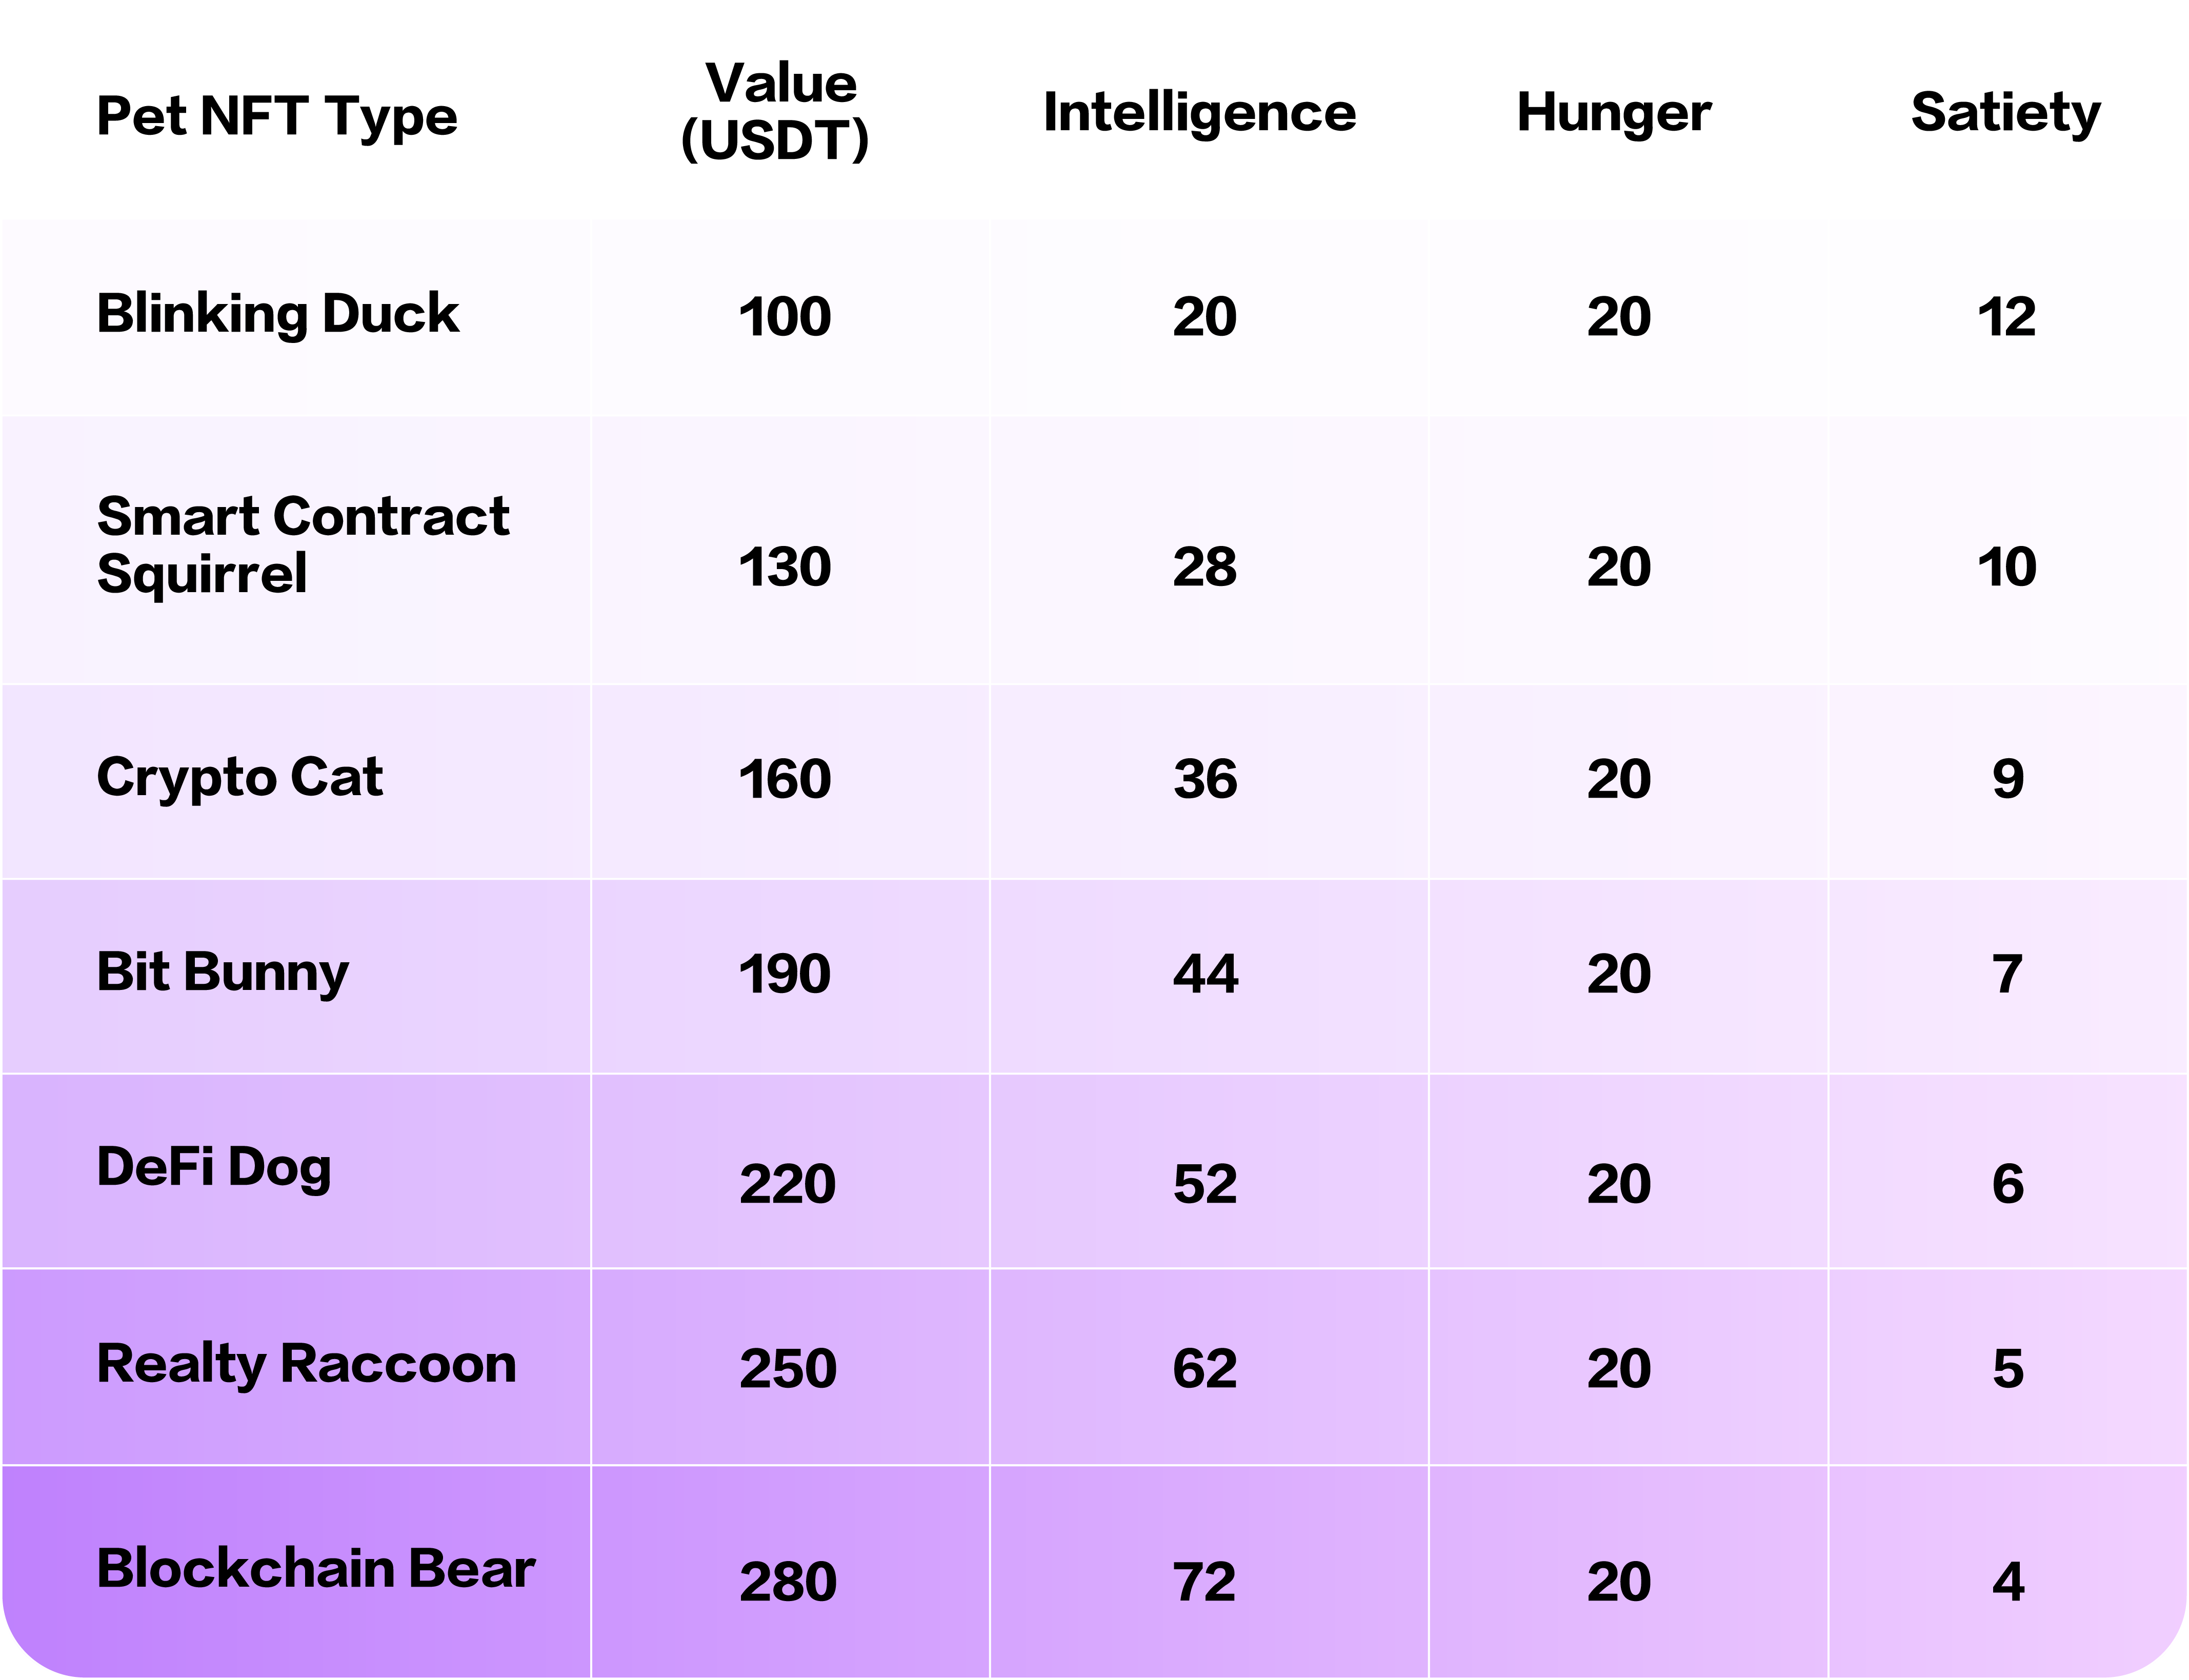Select the Bit Bunny name cell

[x=222, y=972]
